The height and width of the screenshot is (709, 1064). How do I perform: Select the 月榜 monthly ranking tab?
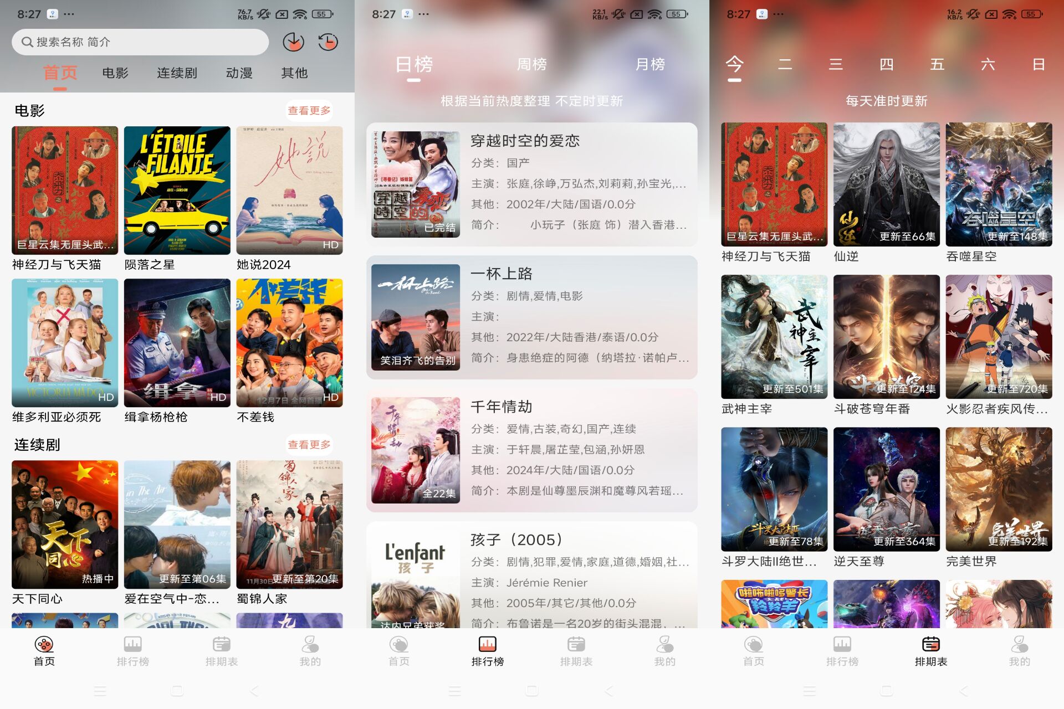point(650,65)
